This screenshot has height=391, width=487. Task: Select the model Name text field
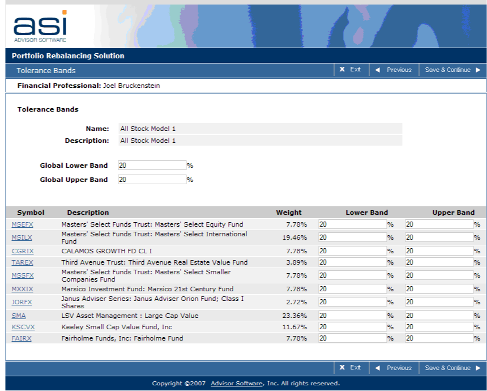pos(260,129)
